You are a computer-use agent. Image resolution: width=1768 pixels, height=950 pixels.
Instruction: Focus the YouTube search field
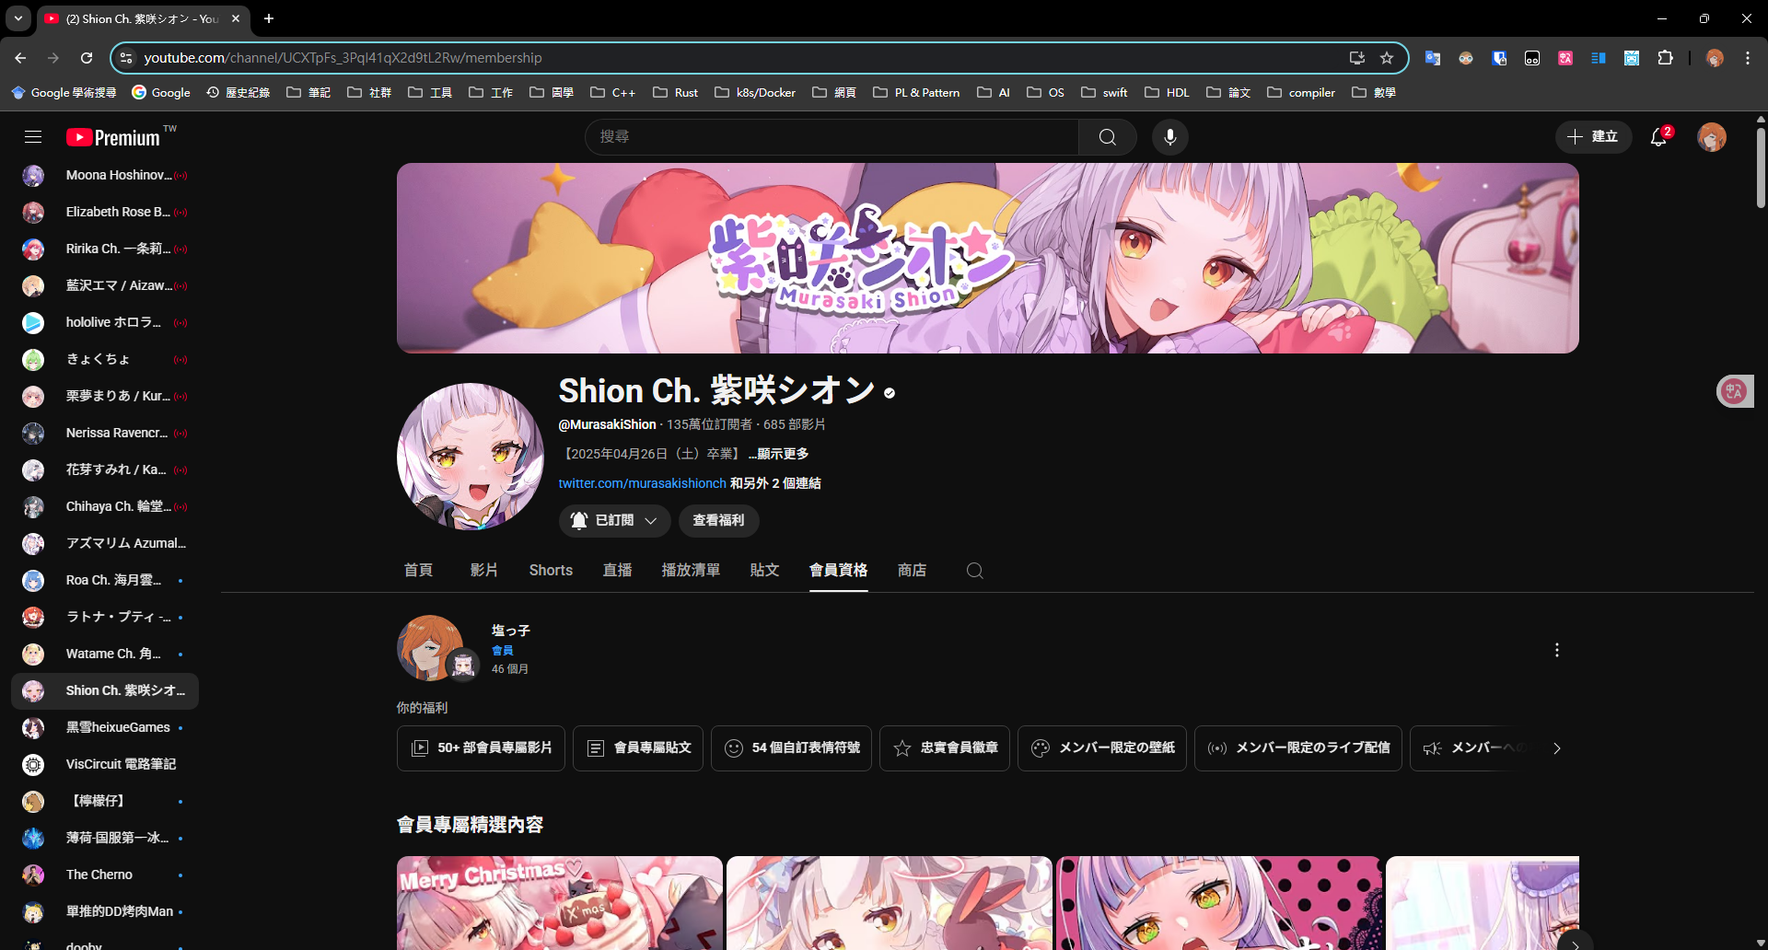pyautogui.click(x=832, y=137)
